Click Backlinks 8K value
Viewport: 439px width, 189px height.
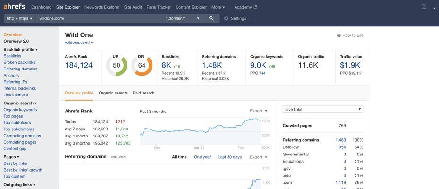click(x=166, y=65)
